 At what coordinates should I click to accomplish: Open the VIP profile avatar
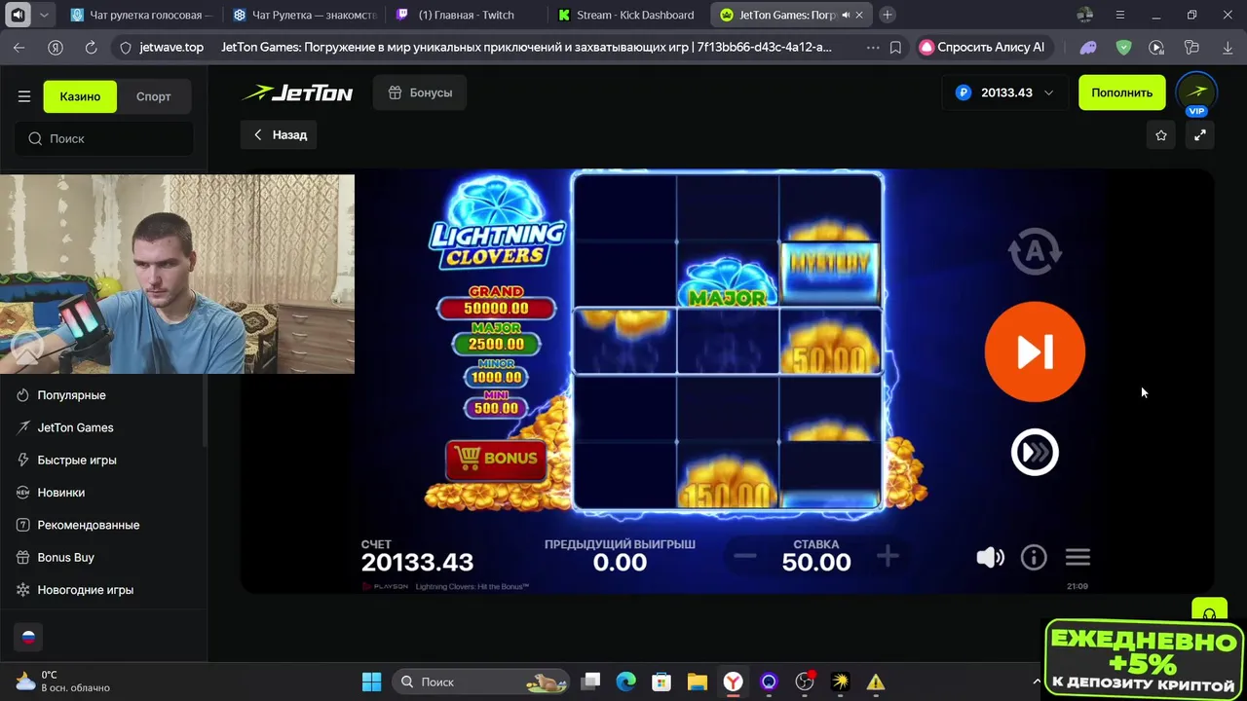click(x=1196, y=92)
